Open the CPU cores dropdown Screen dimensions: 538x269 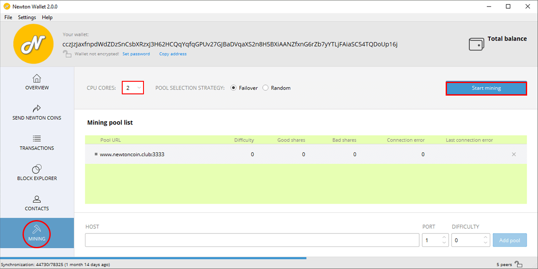133,88
